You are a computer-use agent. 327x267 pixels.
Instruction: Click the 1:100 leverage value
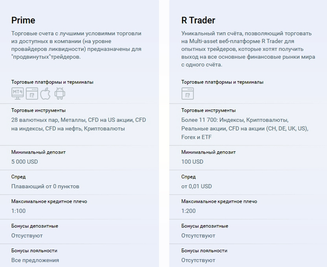click(x=18, y=211)
